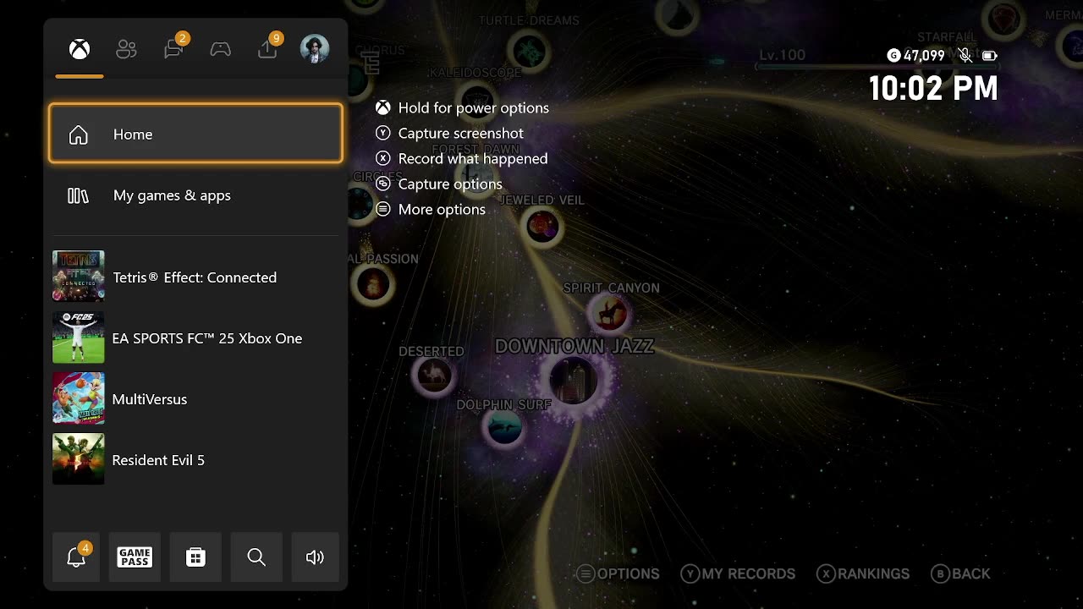Image resolution: width=1083 pixels, height=609 pixels.
Task: Select the Downtown Jazz stage node
Action: [574, 380]
